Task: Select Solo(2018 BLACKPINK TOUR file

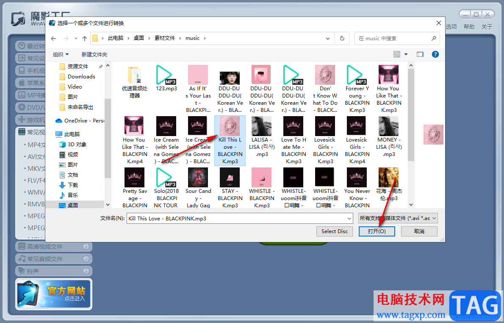Action: point(166,188)
